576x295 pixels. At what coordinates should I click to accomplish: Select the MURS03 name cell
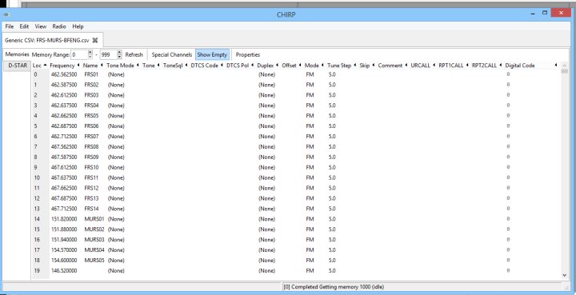[94, 240]
